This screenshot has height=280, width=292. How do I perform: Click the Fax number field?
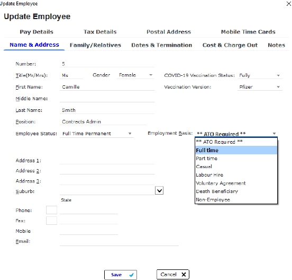pos(89,221)
